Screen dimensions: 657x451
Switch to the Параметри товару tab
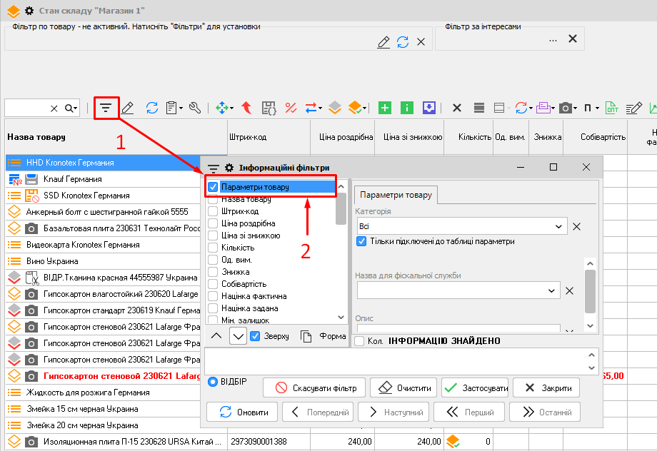(x=395, y=195)
